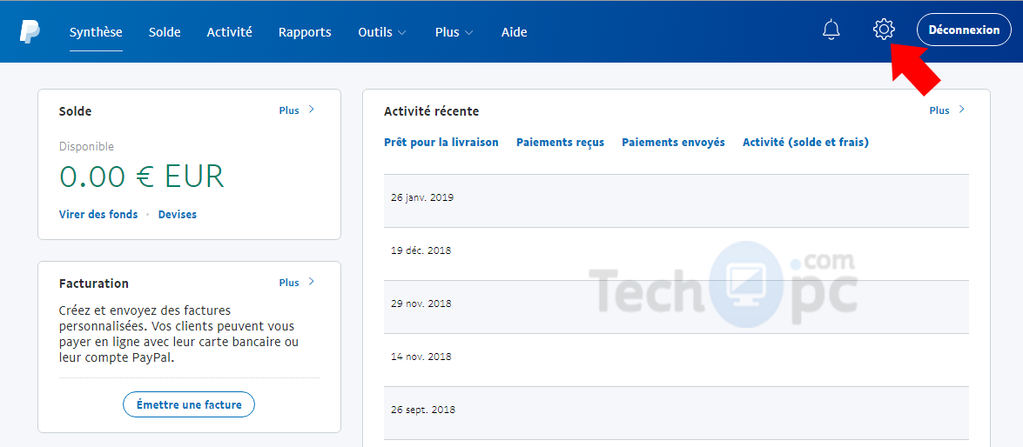Open the settings gear icon
Viewport: 1023px width, 447px height.
(x=884, y=30)
